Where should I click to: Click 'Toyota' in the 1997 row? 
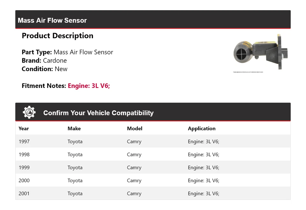tap(75, 141)
